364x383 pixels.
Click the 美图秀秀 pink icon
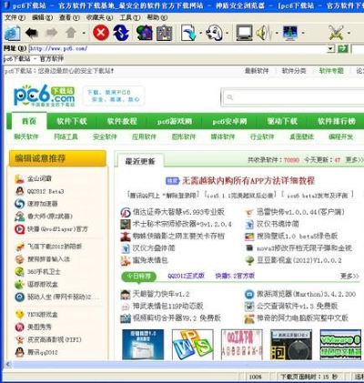19,327
